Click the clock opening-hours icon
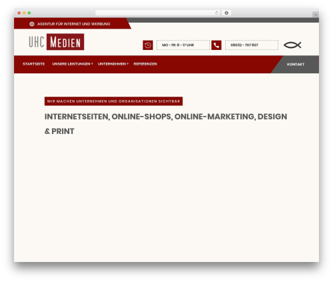The width and height of the screenshot is (333, 282). pos(148,45)
